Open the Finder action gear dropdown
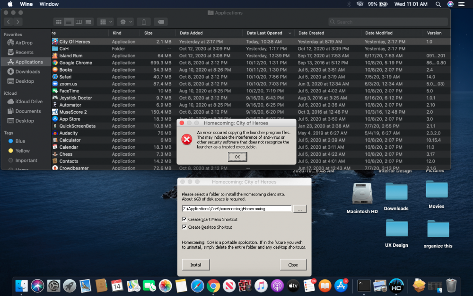473x296 pixels. (125, 22)
